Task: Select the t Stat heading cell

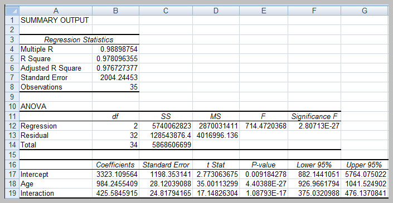Action: 216,165
